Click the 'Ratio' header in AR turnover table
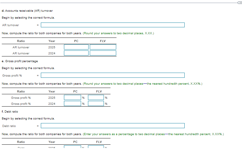This screenshot has width=242, height=151. [x=21, y=41]
